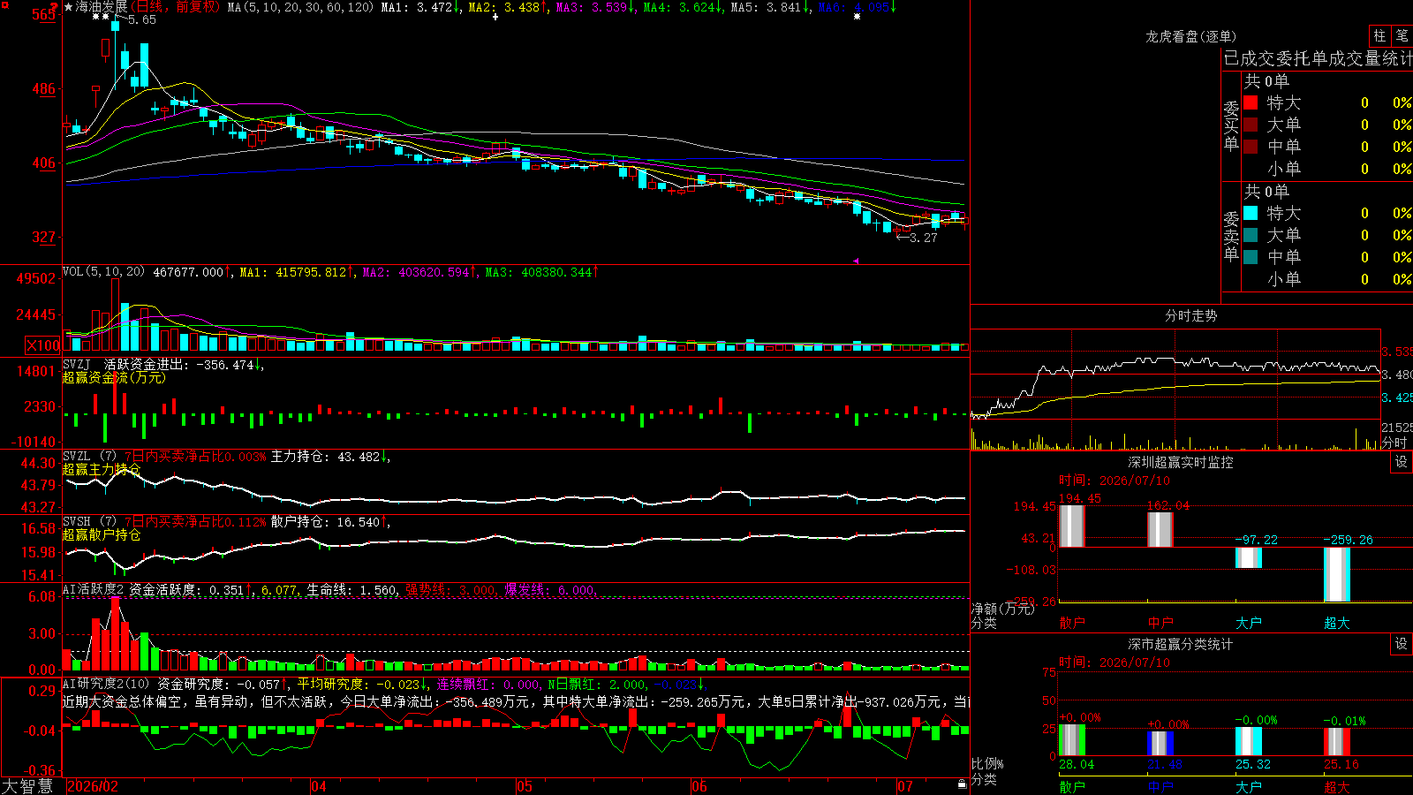Screen dimensions: 1413x795
Task: Click the 散户 bar showing 194.45 net amount
Action: click(1071, 526)
